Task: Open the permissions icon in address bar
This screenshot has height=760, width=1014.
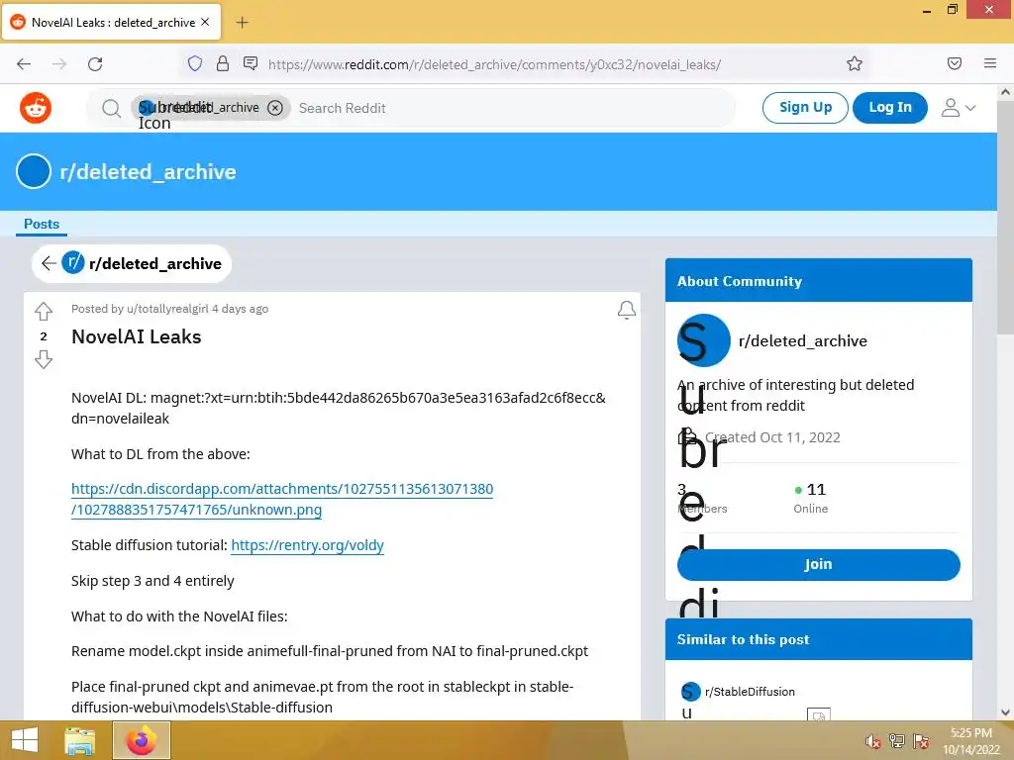Action: [251, 63]
